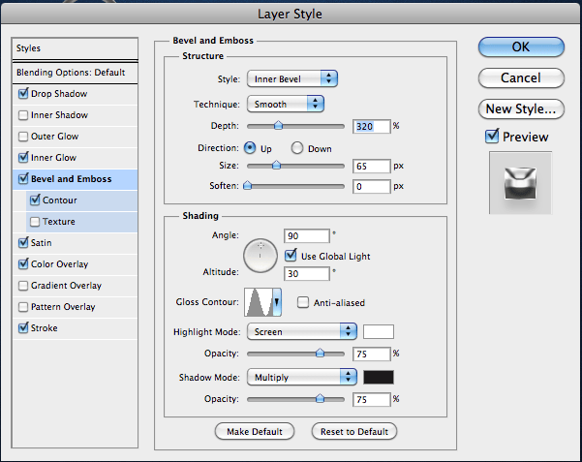Toggle Use Global Light checkbox

point(291,256)
